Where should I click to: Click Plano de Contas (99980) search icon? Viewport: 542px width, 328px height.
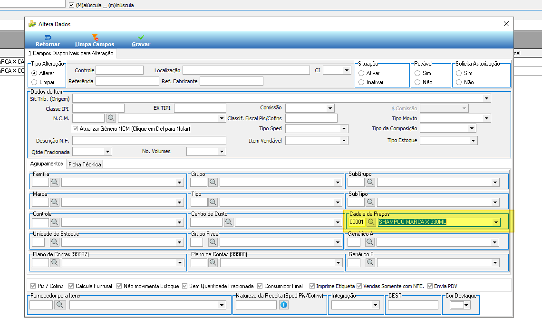(213, 263)
